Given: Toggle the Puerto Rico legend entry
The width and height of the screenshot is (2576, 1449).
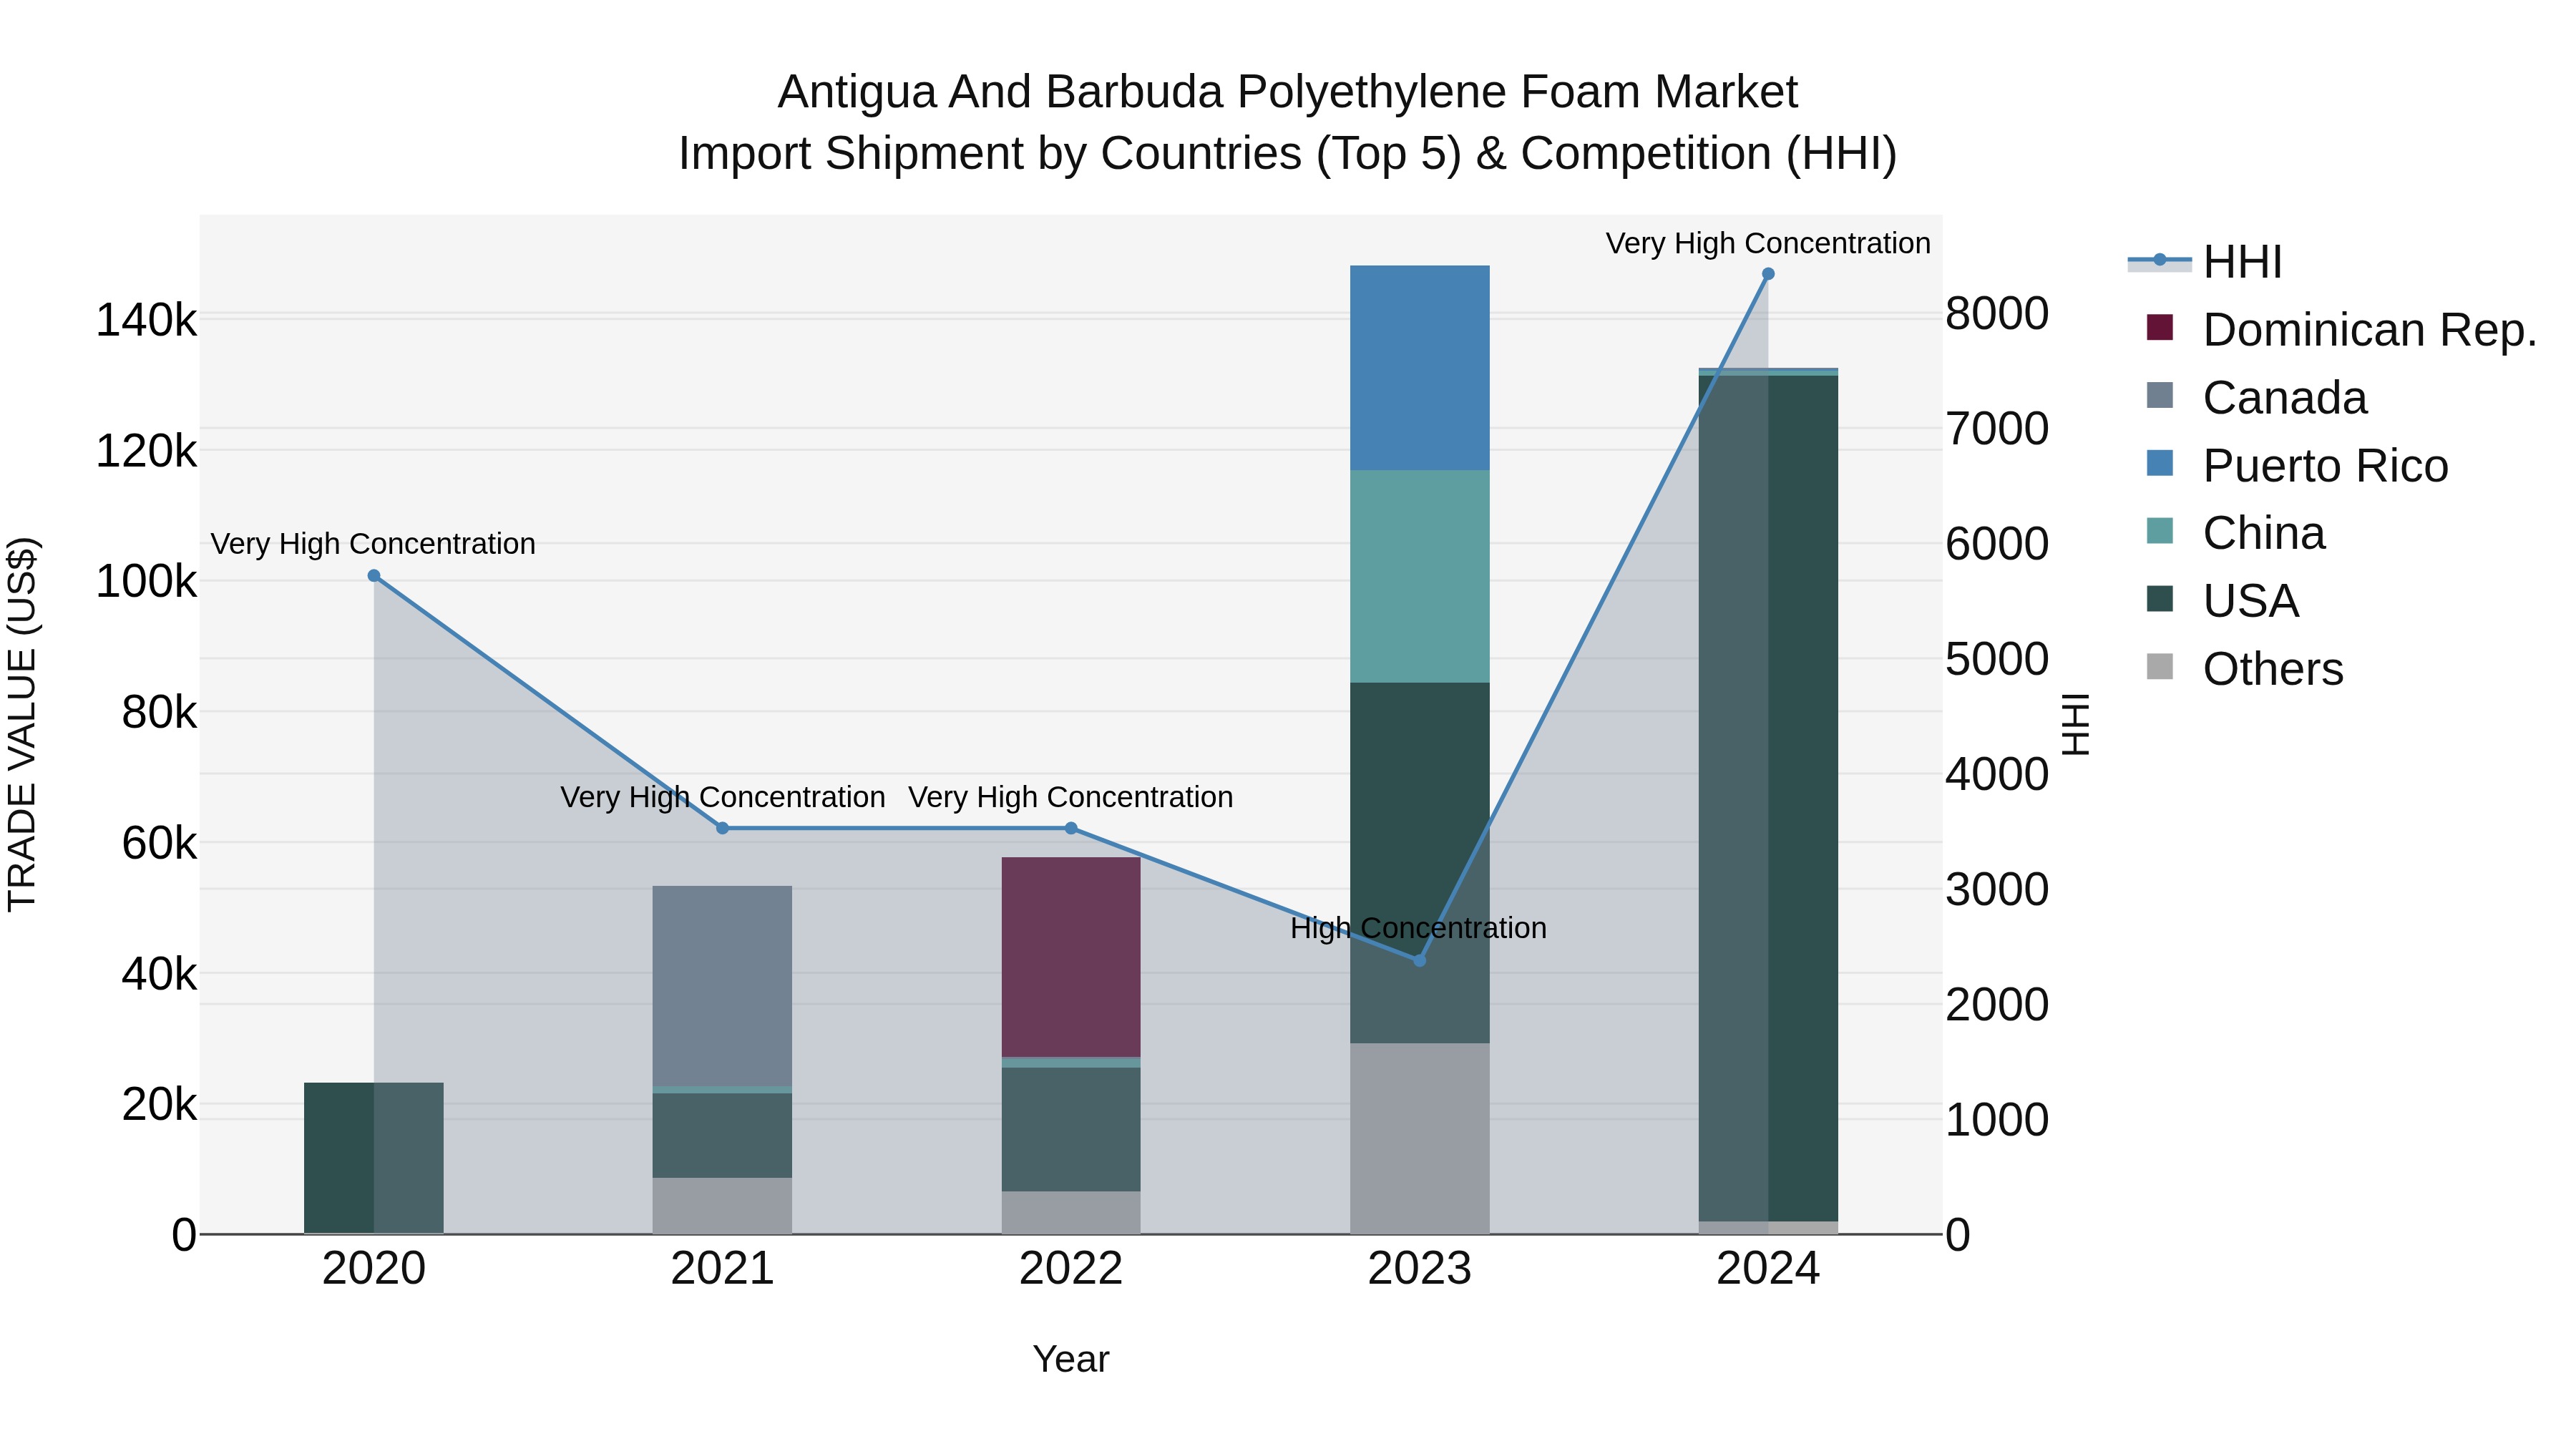Looking at the screenshot, I should (x=2297, y=465).
